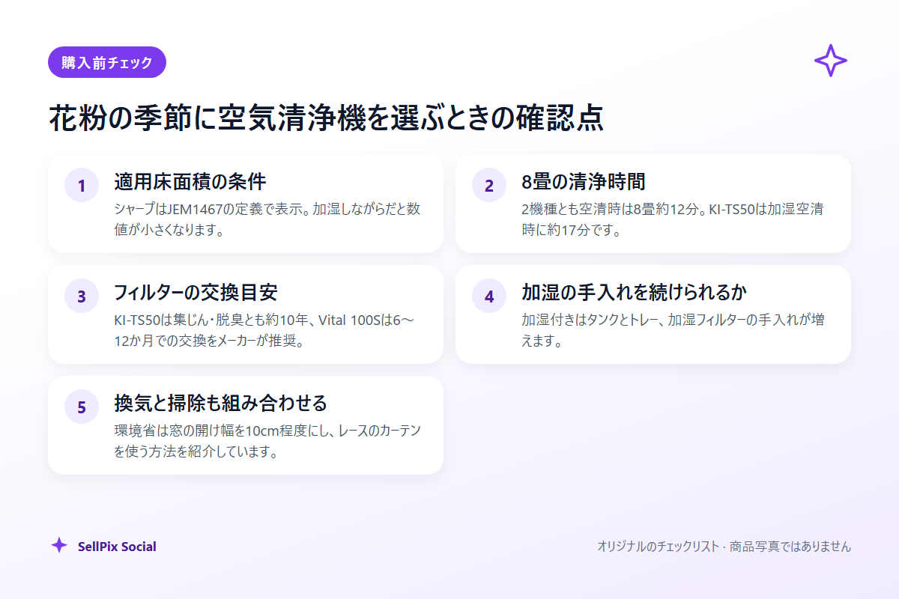The height and width of the screenshot is (599, 899).
Task: Click the number 5 circle badge
Action: click(x=82, y=407)
